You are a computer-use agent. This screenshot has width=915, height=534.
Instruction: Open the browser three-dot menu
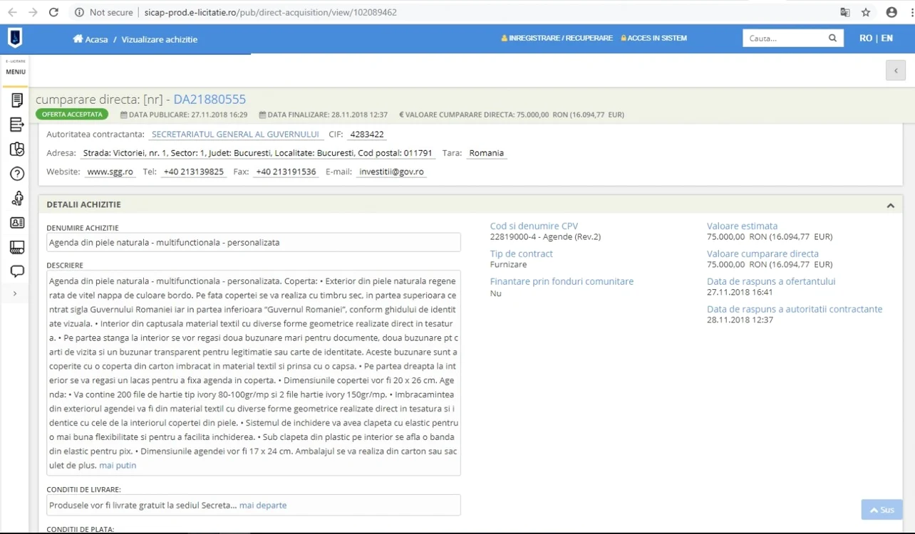tap(911, 12)
